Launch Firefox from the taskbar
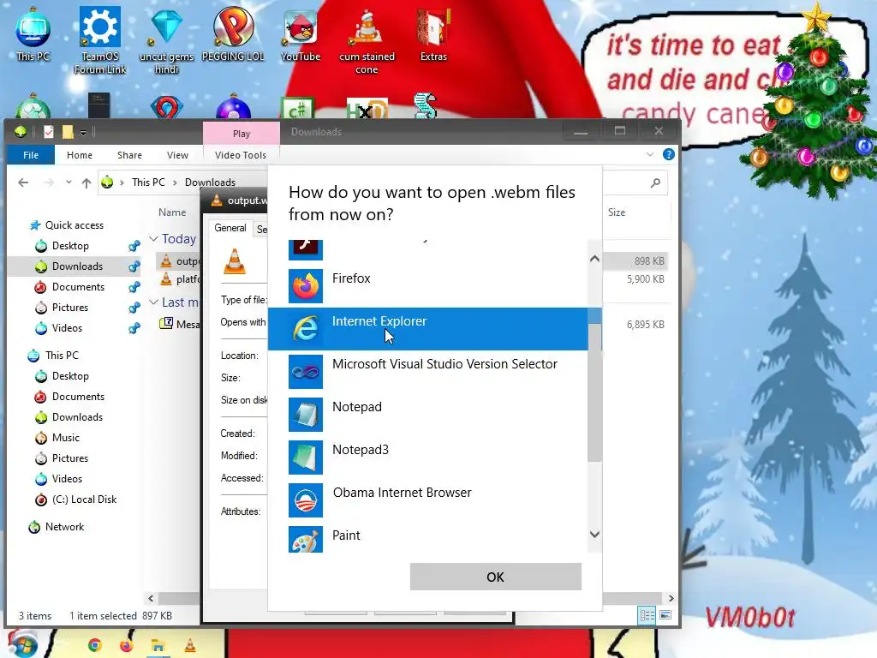The width and height of the screenshot is (877, 658). coord(127,645)
